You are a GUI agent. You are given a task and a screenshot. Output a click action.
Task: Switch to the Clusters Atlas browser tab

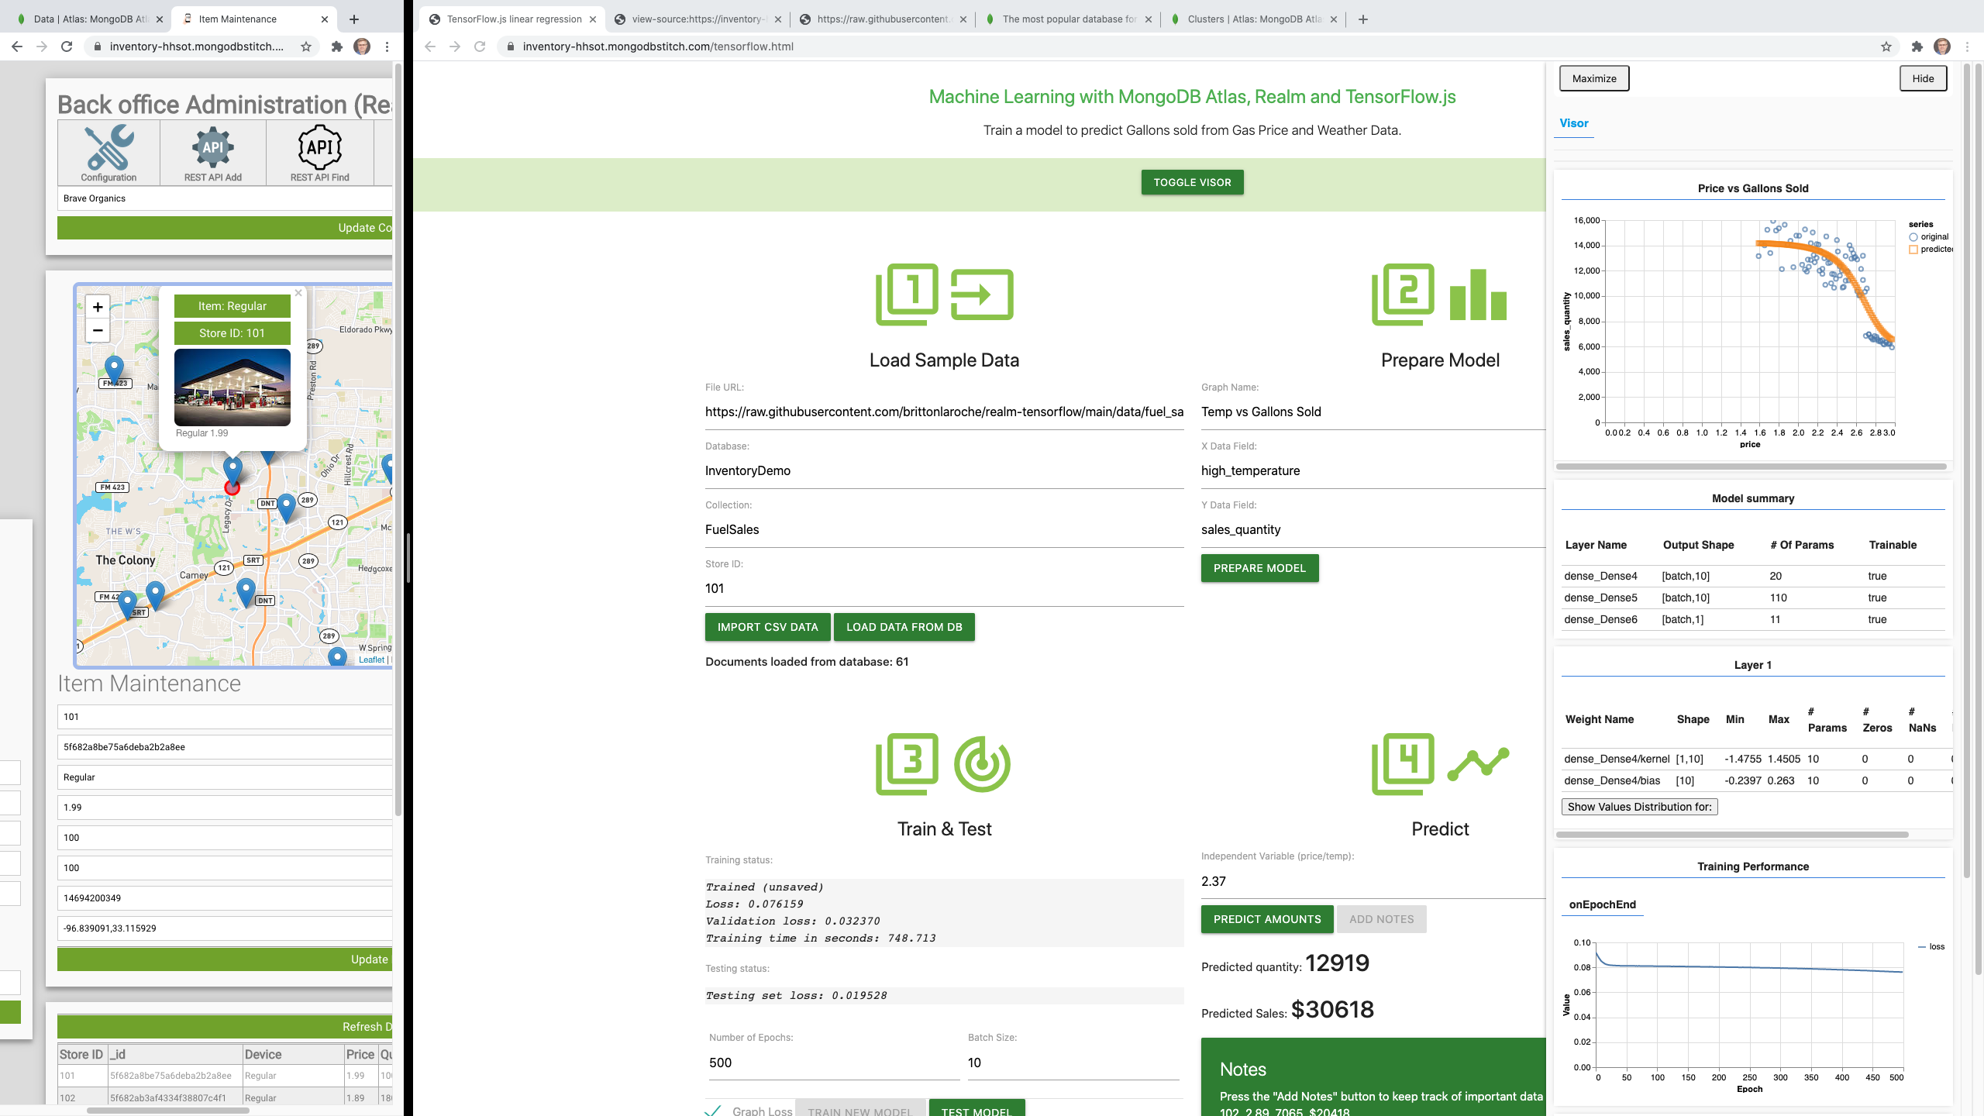1253,19
